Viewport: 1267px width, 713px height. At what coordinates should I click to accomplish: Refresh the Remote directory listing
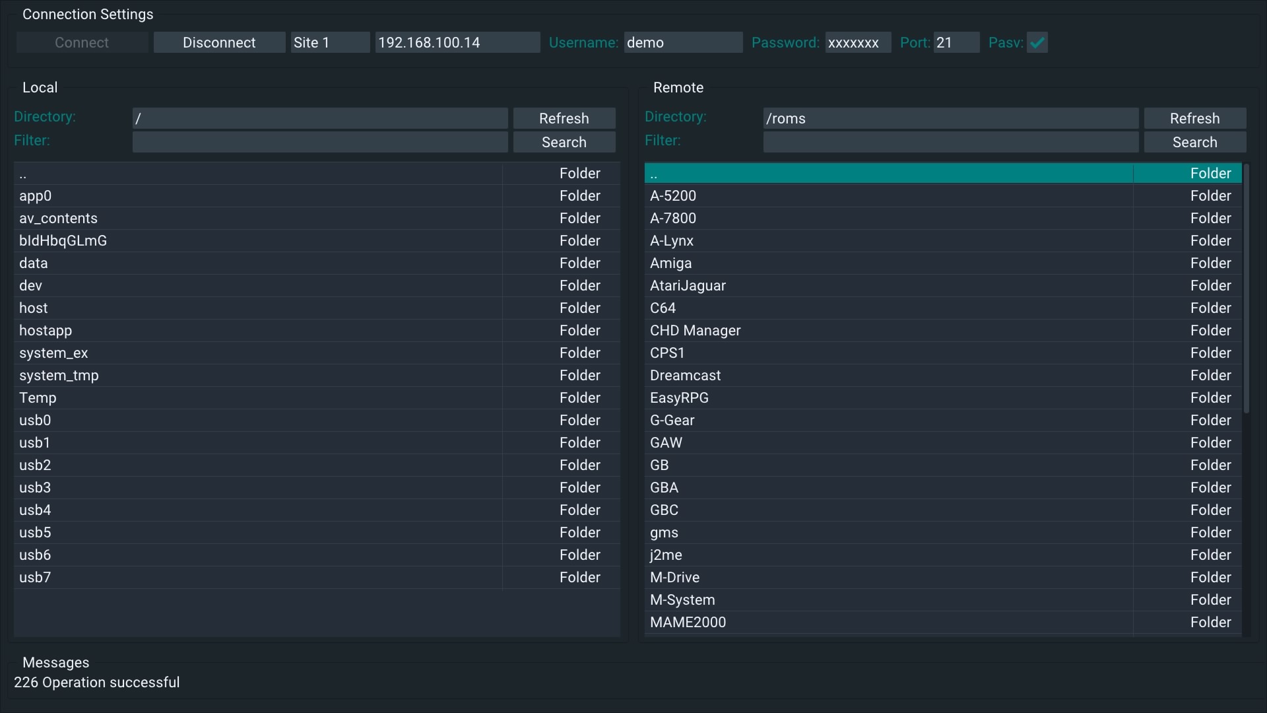[1194, 119]
